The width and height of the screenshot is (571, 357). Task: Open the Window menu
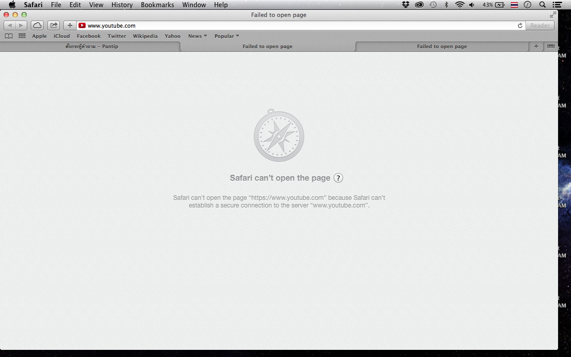pos(194,5)
